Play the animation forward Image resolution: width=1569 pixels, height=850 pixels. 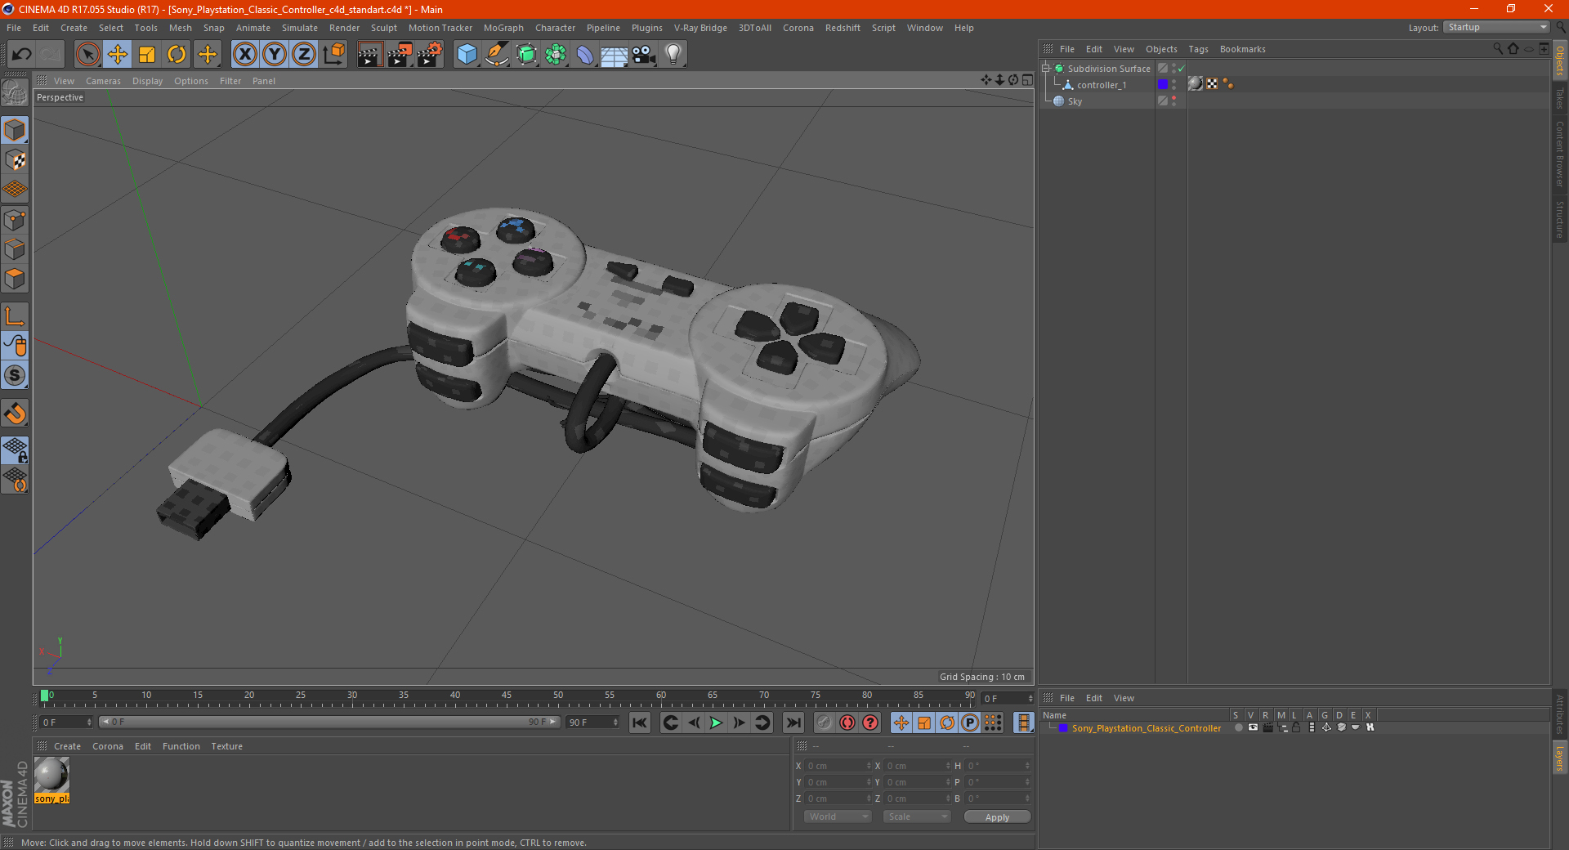click(x=716, y=722)
